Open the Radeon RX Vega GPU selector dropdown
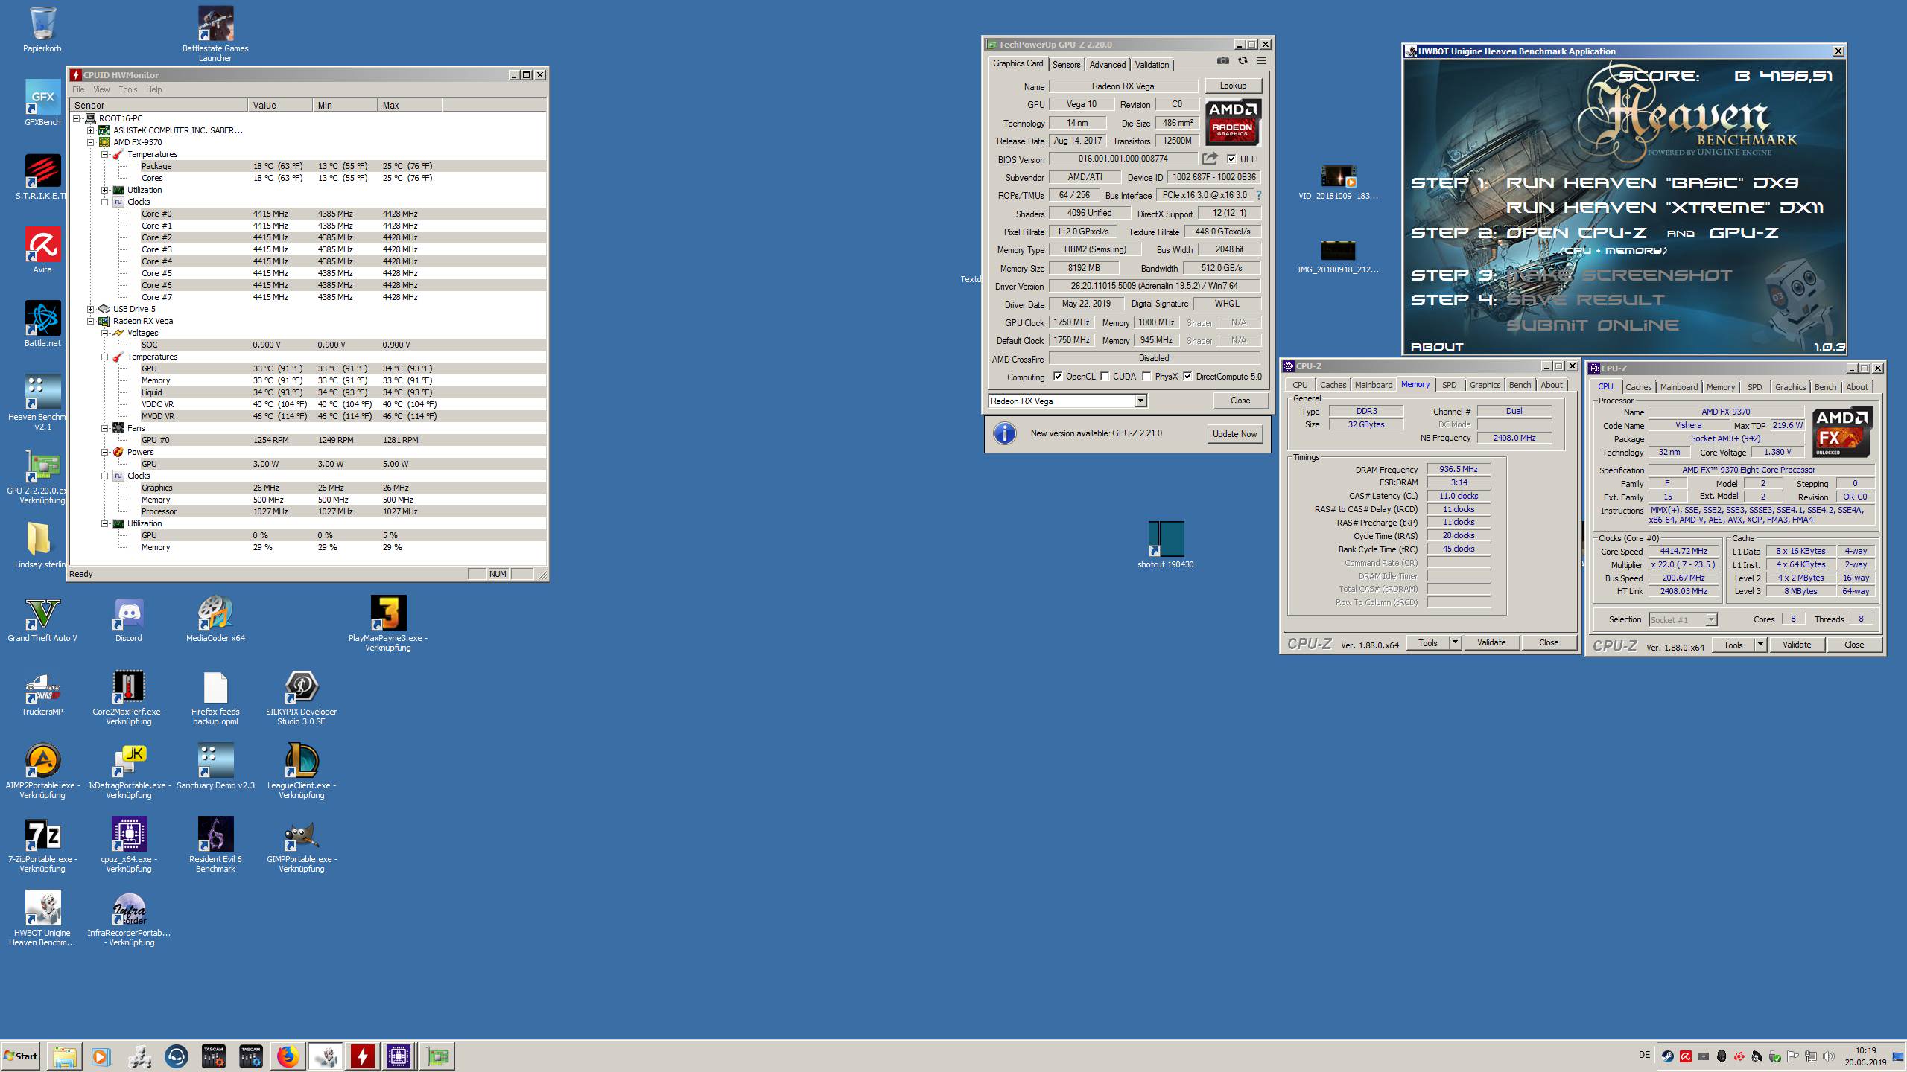This screenshot has height=1072, width=1907. (1140, 401)
